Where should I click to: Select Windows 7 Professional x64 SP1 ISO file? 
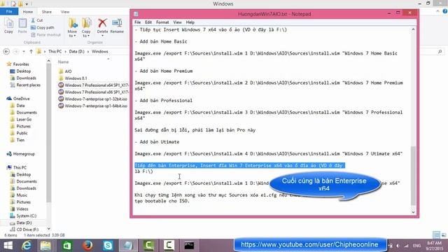(x=93, y=85)
